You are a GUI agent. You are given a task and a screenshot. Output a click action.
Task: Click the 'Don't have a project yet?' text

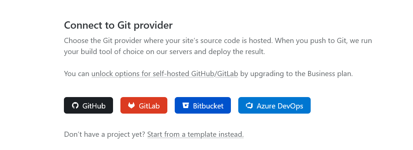pos(105,135)
